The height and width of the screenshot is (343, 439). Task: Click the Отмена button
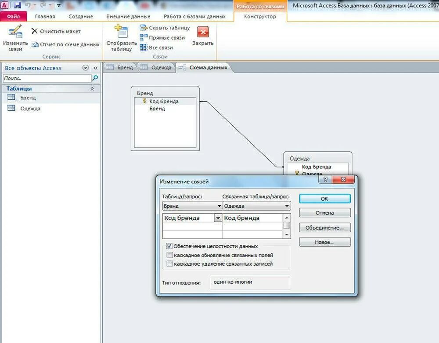325,212
